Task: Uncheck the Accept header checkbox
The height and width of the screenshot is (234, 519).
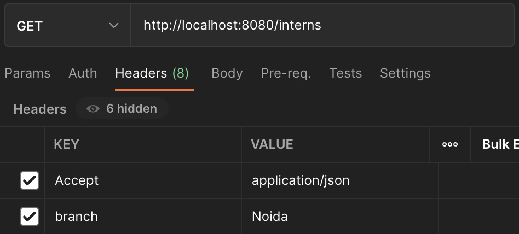Action: (29, 180)
